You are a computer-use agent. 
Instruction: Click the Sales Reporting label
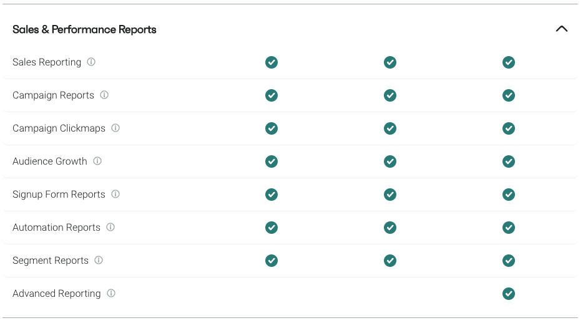[x=47, y=62]
